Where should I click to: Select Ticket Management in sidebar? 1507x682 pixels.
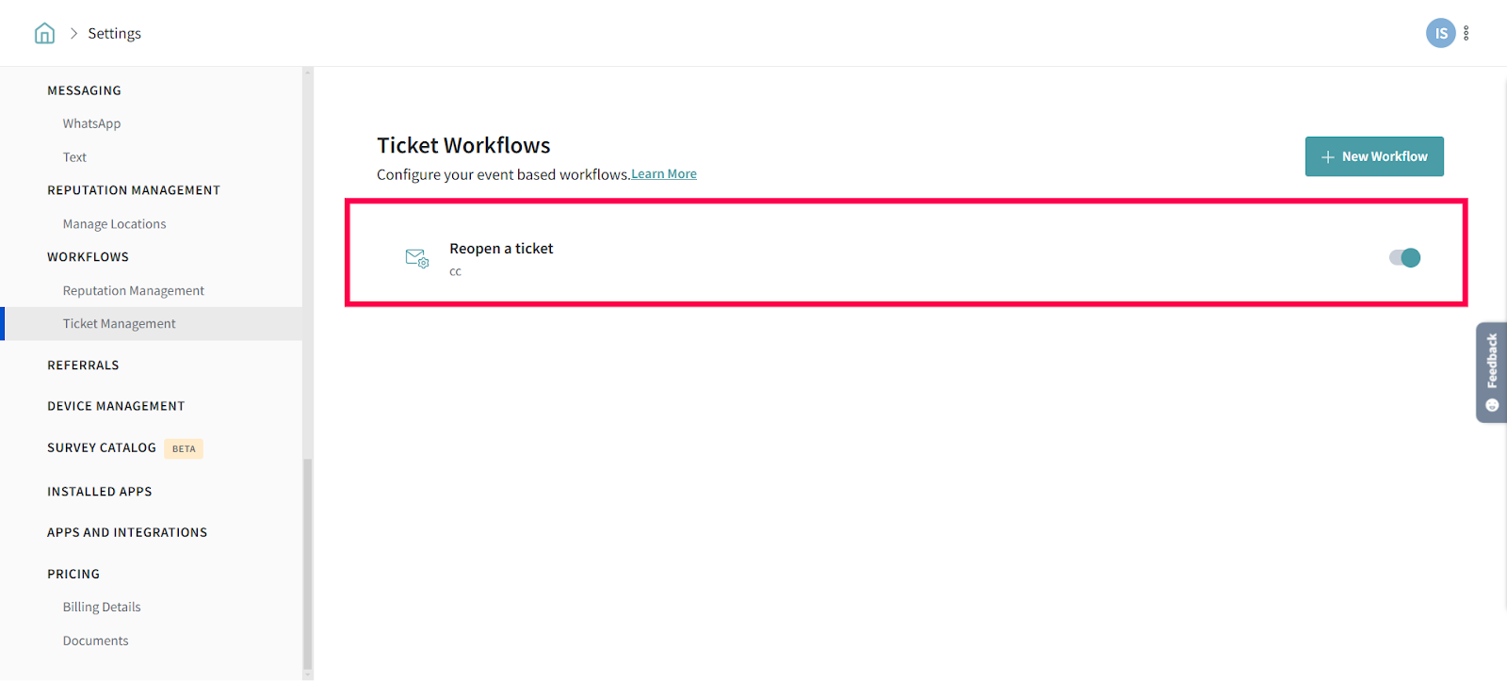[119, 324]
